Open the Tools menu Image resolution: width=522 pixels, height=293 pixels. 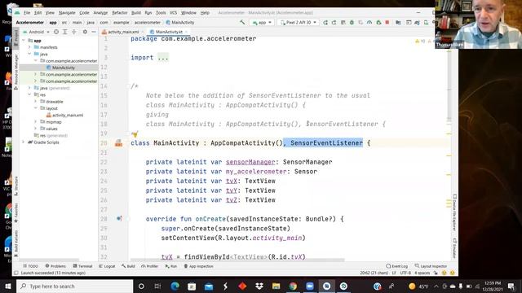tap(161, 13)
